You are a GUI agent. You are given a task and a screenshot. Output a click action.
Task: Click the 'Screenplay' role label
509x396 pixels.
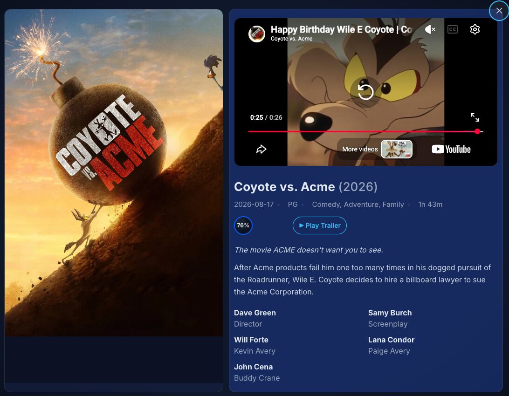coord(388,324)
